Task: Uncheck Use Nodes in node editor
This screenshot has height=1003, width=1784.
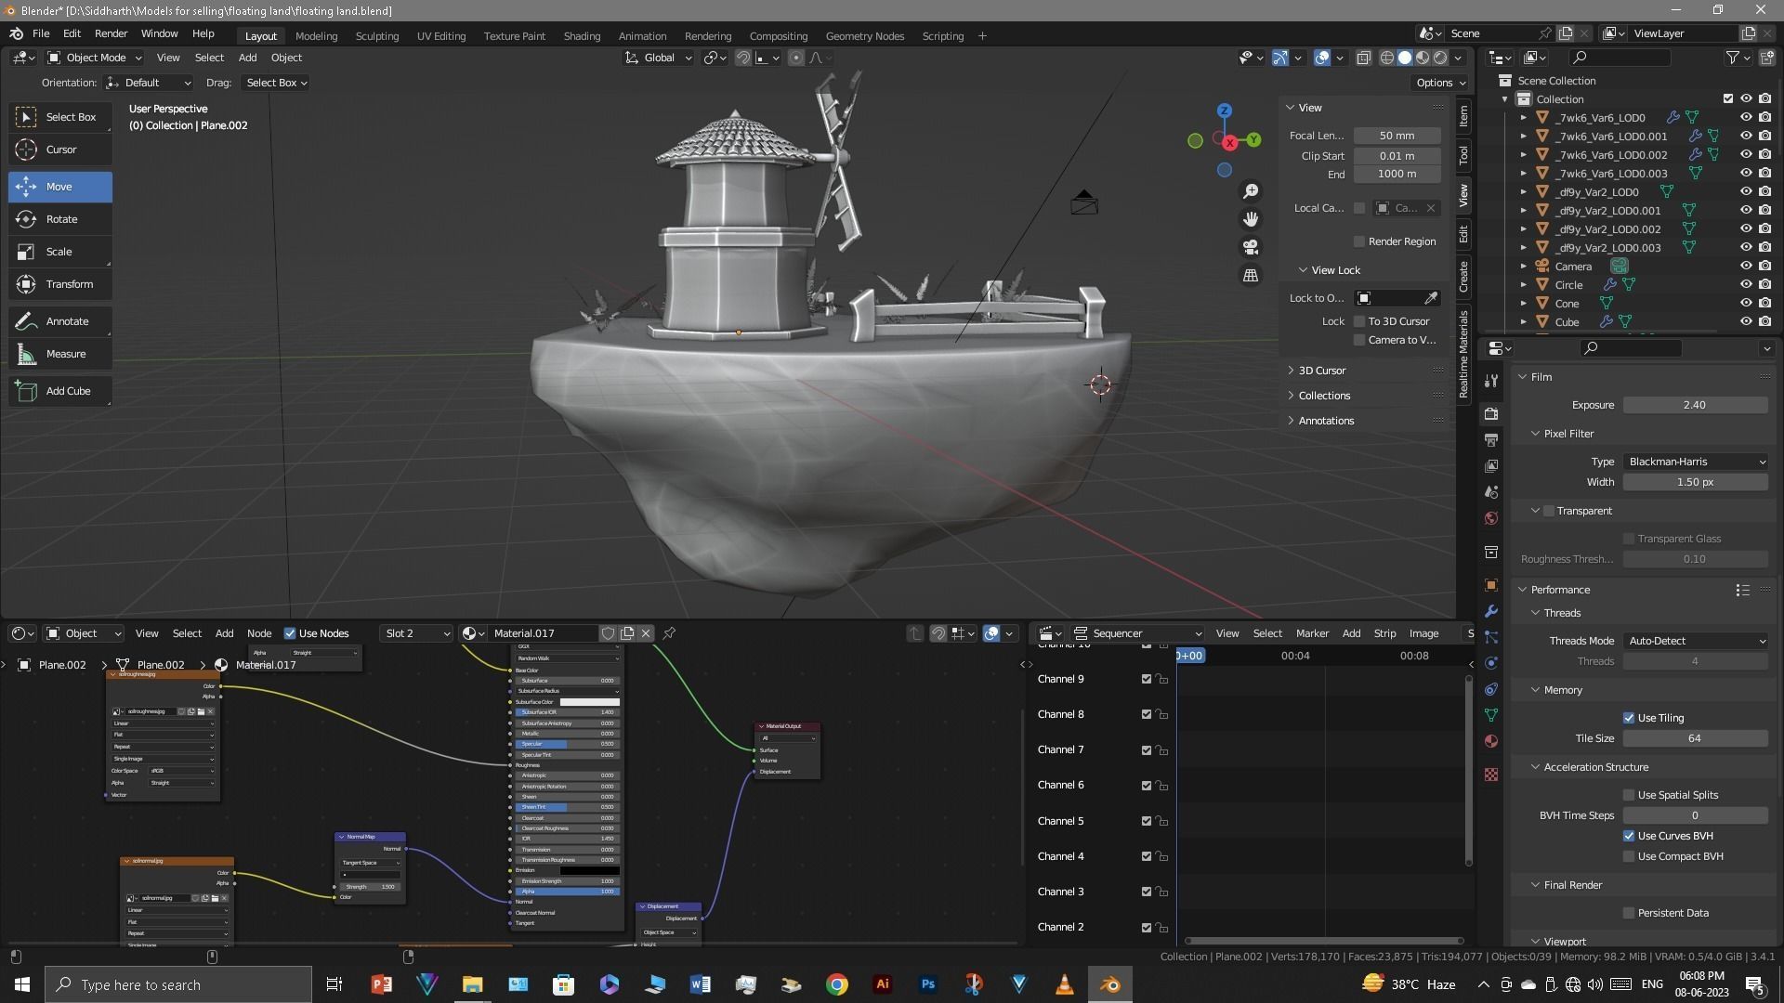Action: click(290, 633)
